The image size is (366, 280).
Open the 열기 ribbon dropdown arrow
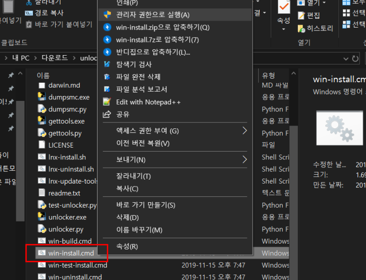click(x=324, y=3)
